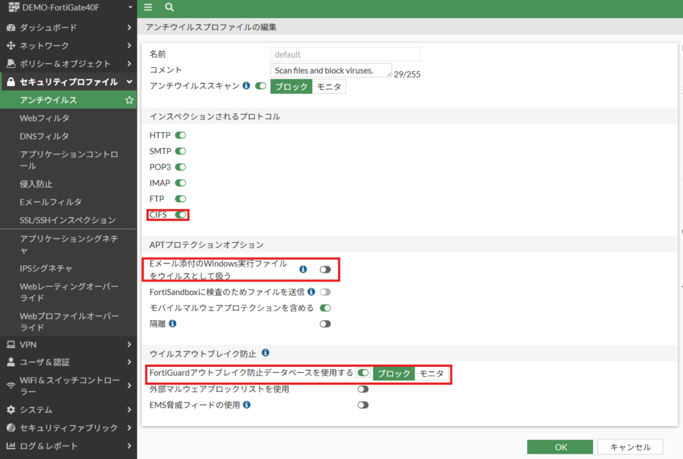
Task: Click info icon beside ウイルスアウトブレイク防止
Action: [x=265, y=352]
